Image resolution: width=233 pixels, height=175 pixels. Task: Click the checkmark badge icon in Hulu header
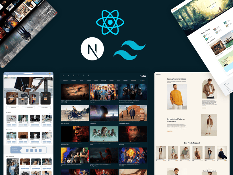click(x=73, y=75)
